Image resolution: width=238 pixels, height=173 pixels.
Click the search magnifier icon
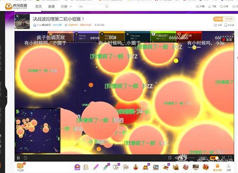(107, 7)
